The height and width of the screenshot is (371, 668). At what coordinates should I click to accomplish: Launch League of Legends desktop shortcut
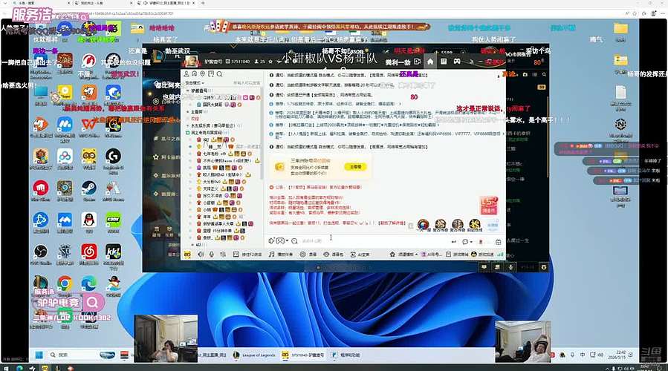click(x=41, y=284)
